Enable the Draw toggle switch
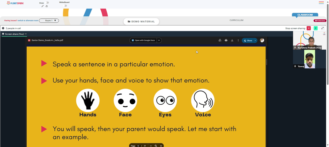The height and width of the screenshot is (147, 329). click(x=47, y=3)
